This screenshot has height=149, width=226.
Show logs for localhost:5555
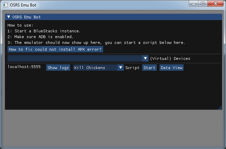[x=58, y=68]
